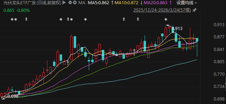Click the up-down arrow marker touching a sun marker
The width and height of the screenshot is (226, 104).
click(x=68, y=19)
